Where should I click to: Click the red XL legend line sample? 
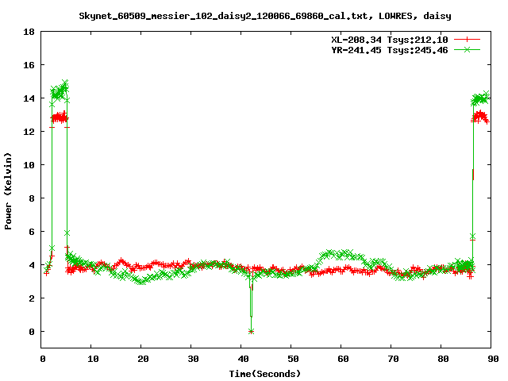pyautogui.click(x=467, y=40)
